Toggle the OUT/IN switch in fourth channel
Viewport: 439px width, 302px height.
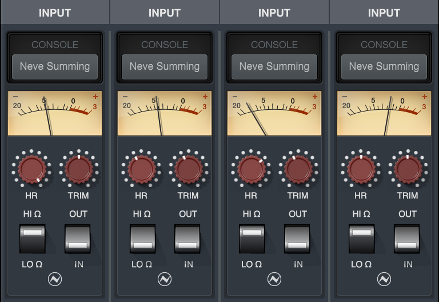[x=407, y=239]
